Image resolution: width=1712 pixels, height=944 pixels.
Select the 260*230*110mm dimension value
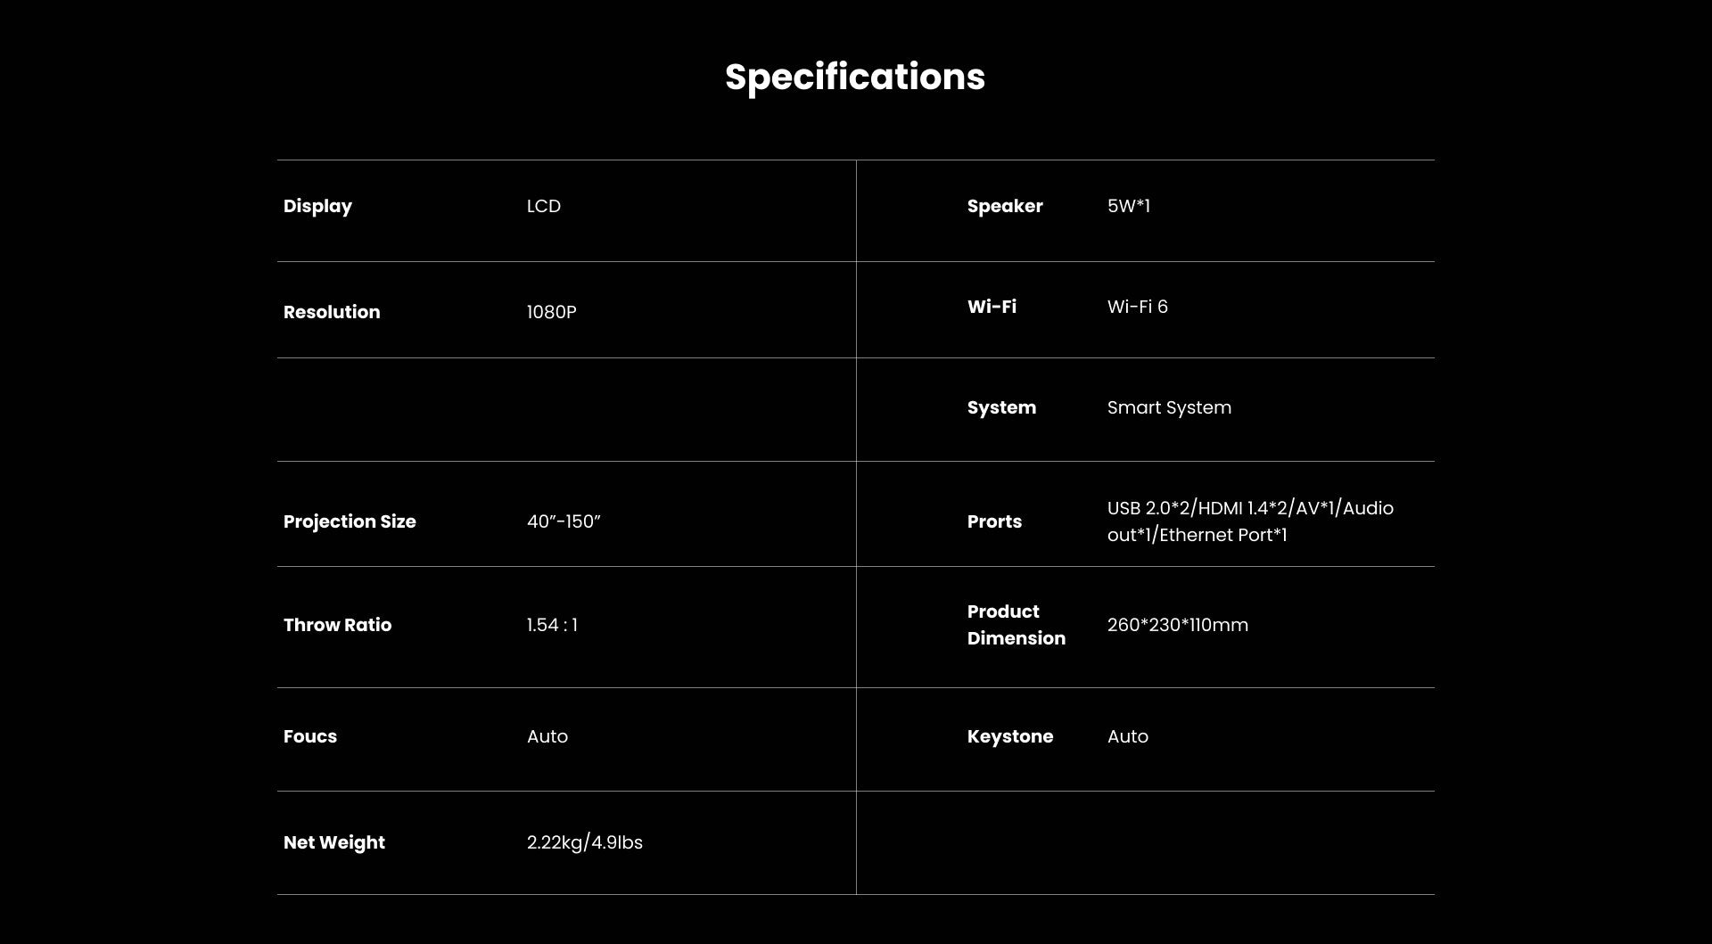point(1177,625)
